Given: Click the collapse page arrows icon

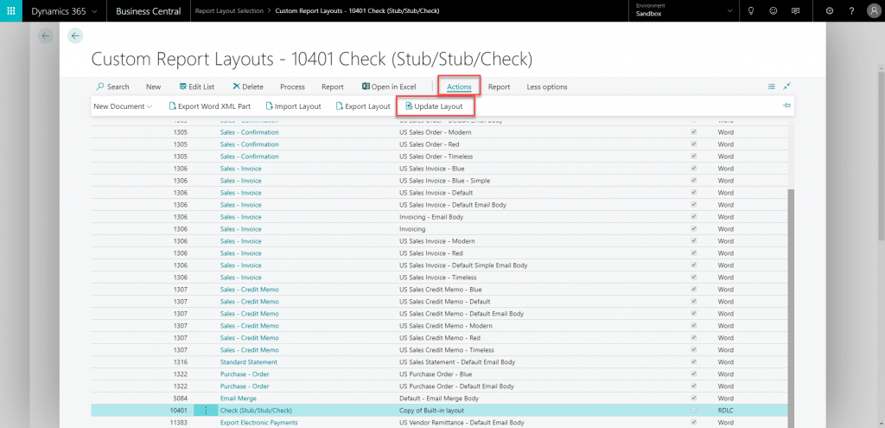Looking at the screenshot, I should (x=787, y=86).
